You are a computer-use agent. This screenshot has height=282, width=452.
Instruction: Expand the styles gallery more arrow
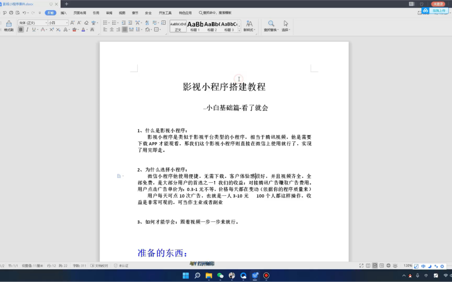point(239,30)
